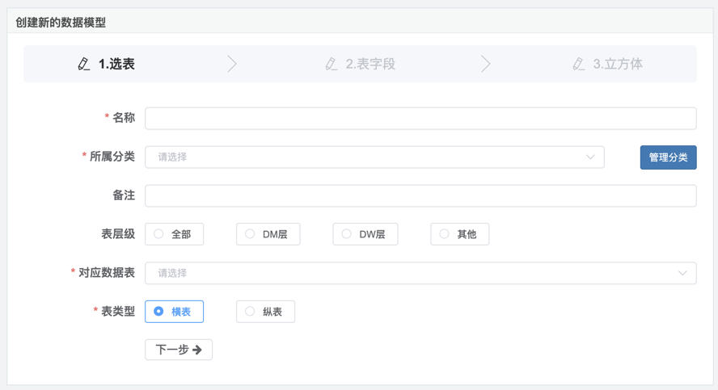Click the chevron arrow after 1.选表 step
The height and width of the screenshot is (390, 718).
(x=232, y=64)
